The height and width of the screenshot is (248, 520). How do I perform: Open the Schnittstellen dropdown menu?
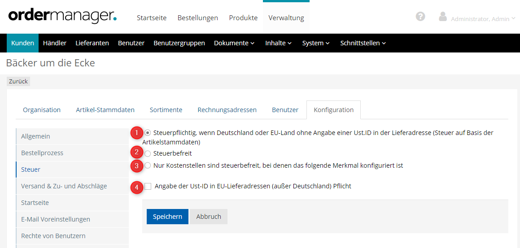tap(363, 43)
